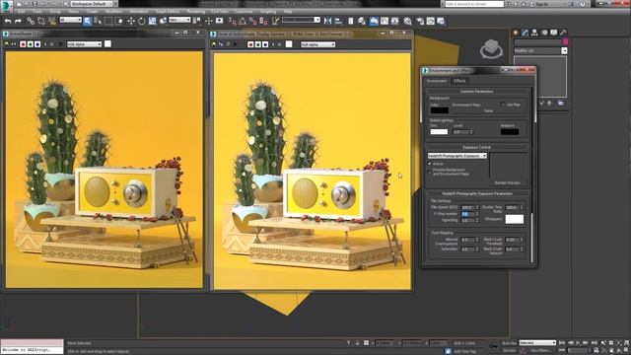Click the Align tool icon
The image size is (631, 355).
[x=338, y=21]
